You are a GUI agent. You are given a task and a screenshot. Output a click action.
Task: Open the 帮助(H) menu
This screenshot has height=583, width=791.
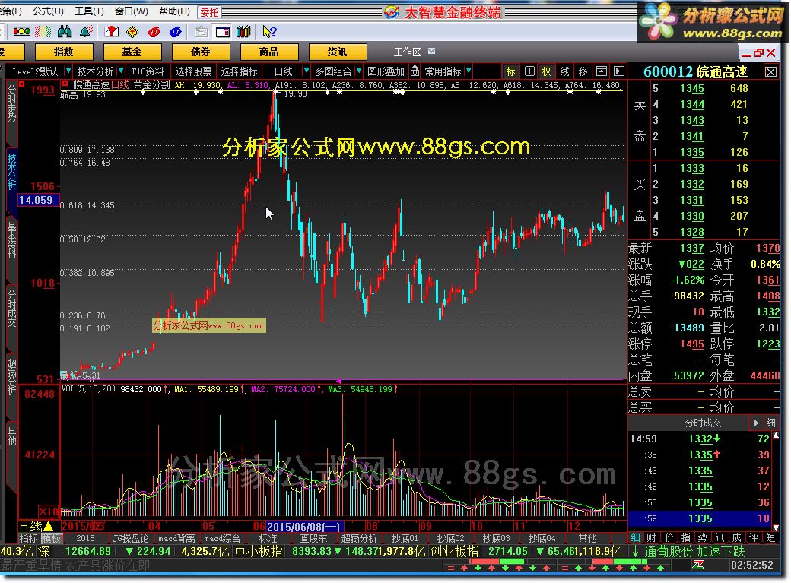[174, 11]
